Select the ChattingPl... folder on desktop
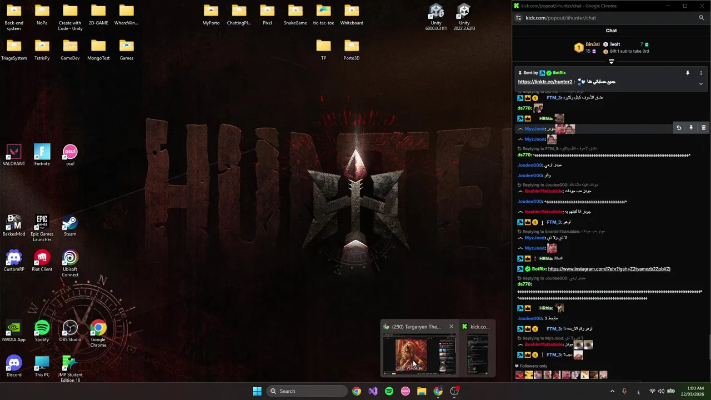This screenshot has height=400, width=711. pyautogui.click(x=239, y=14)
